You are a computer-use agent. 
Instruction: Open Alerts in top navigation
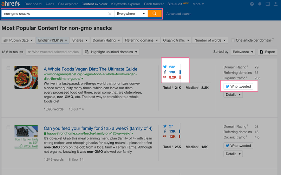[50, 4]
